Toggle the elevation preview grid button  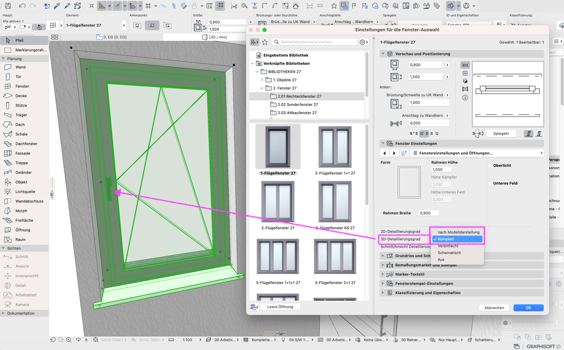[465, 73]
